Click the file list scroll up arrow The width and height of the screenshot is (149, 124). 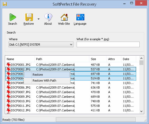click(142, 58)
